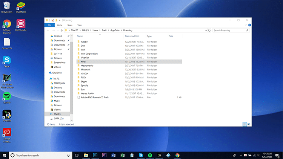Open the Adobe Creative Cloud shortcut
The height and width of the screenshot is (159, 283).
7,135
